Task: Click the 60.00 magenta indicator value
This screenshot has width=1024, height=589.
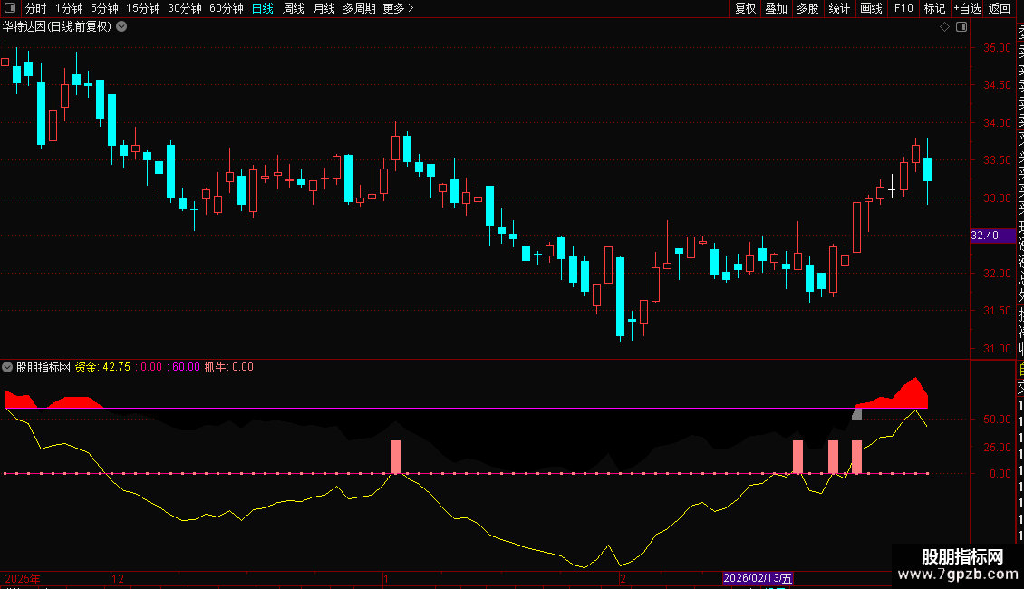Action: [186, 367]
